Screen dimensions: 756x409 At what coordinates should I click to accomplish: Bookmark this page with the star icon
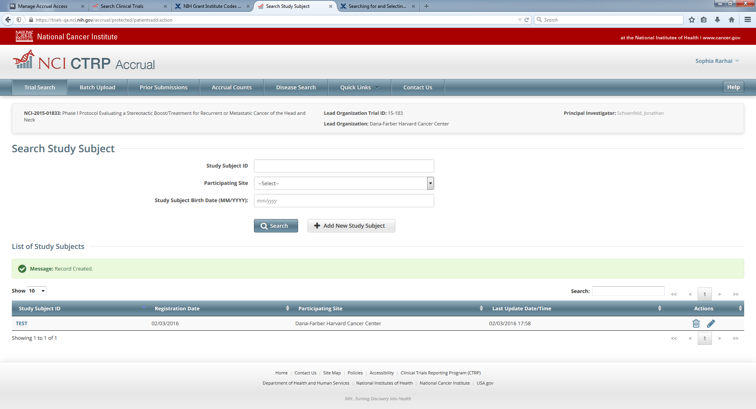[x=692, y=20]
